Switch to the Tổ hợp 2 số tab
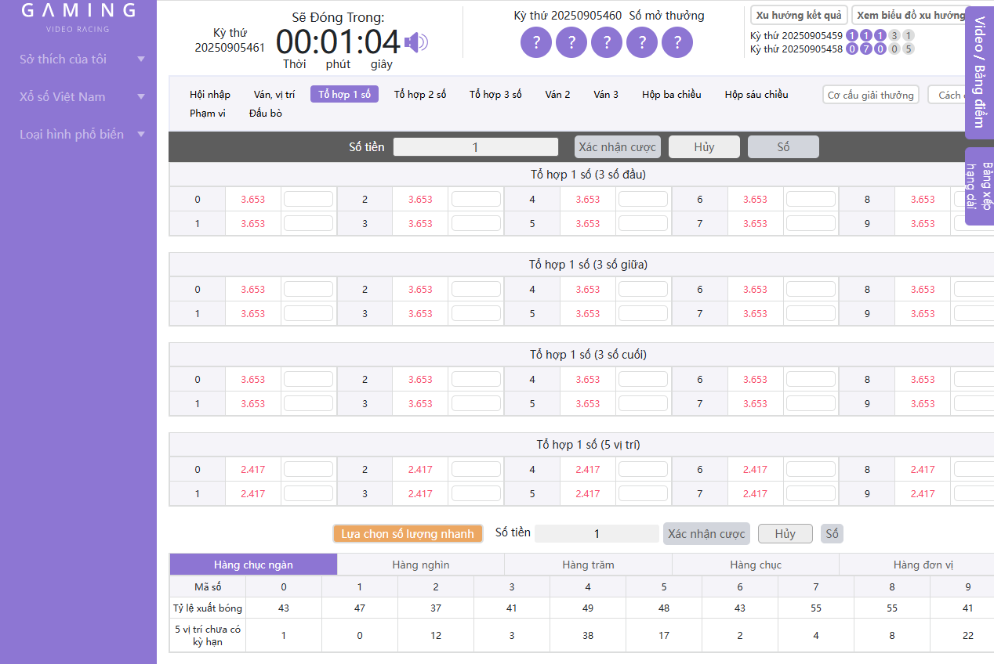994x664 pixels. [420, 94]
